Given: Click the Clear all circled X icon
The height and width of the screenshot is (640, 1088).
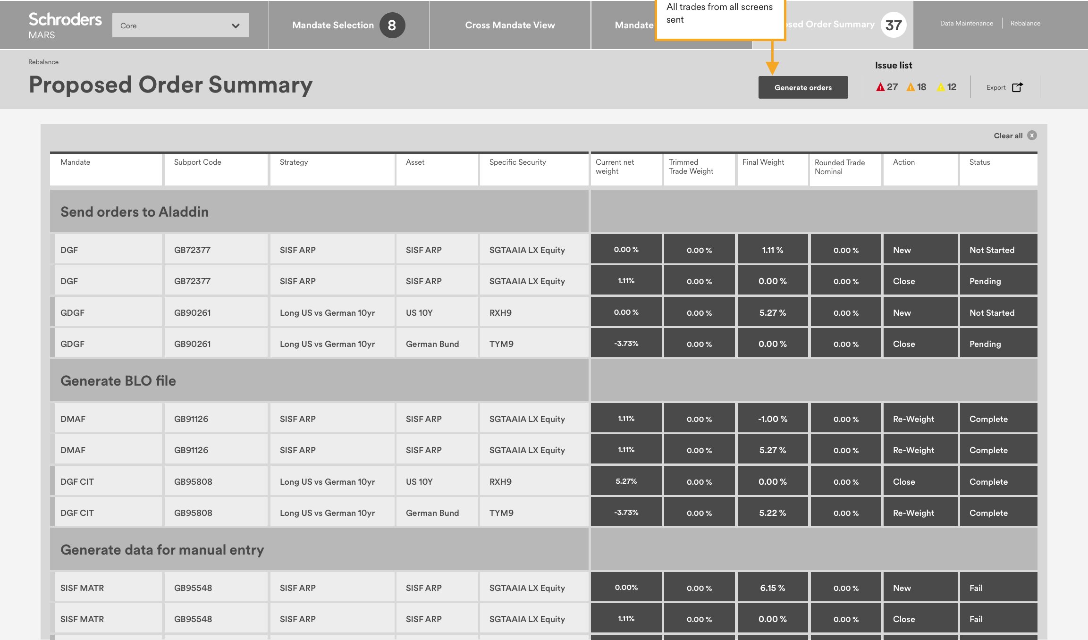Looking at the screenshot, I should coord(1032,135).
